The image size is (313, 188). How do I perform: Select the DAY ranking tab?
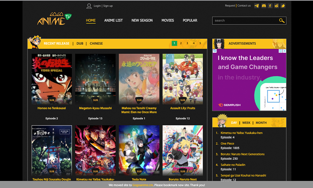tap(234, 123)
